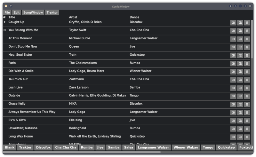Remove Die With A Smile using trash icon
Screen dimensions: 256x157
pyautogui.click(x=247, y=72)
